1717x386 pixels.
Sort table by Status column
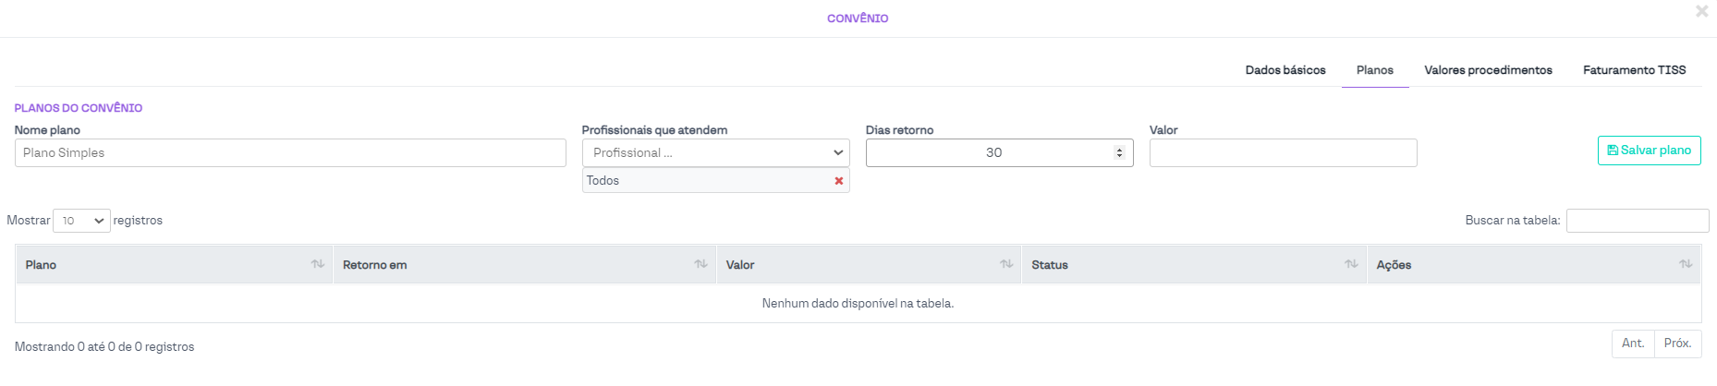click(1193, 265)
